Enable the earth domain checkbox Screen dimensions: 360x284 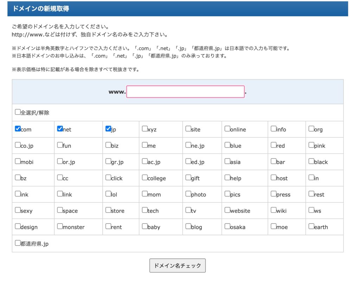[311, 226]
